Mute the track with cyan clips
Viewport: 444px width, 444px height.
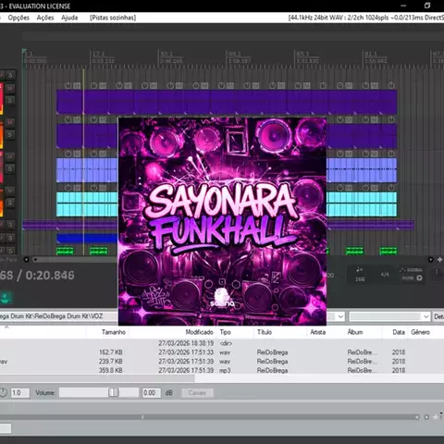(10, 191)
